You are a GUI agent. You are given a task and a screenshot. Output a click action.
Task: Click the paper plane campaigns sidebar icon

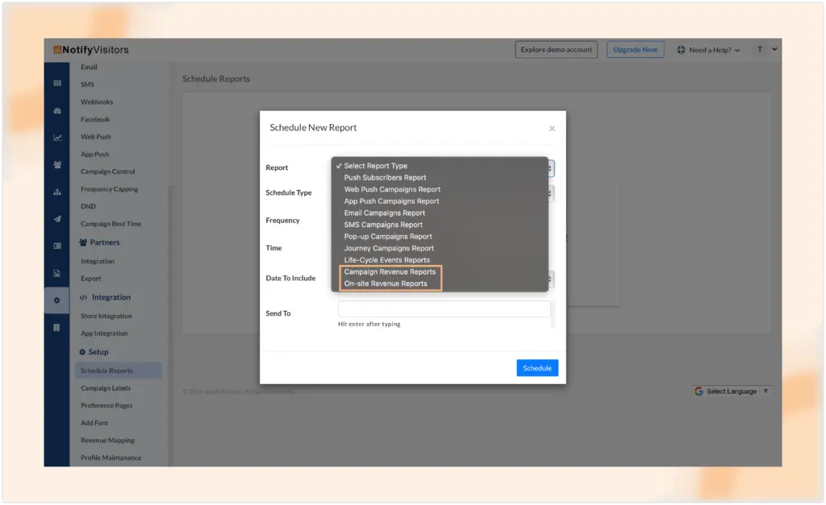pos(57,219)
